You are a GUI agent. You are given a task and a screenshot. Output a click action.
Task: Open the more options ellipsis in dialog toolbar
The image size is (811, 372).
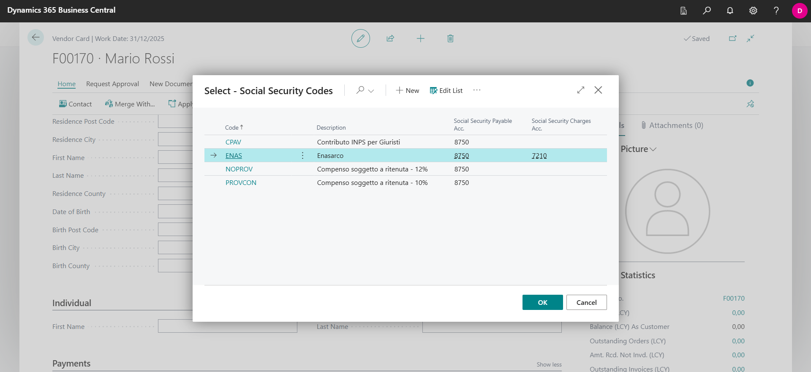[x=477, y=90]
